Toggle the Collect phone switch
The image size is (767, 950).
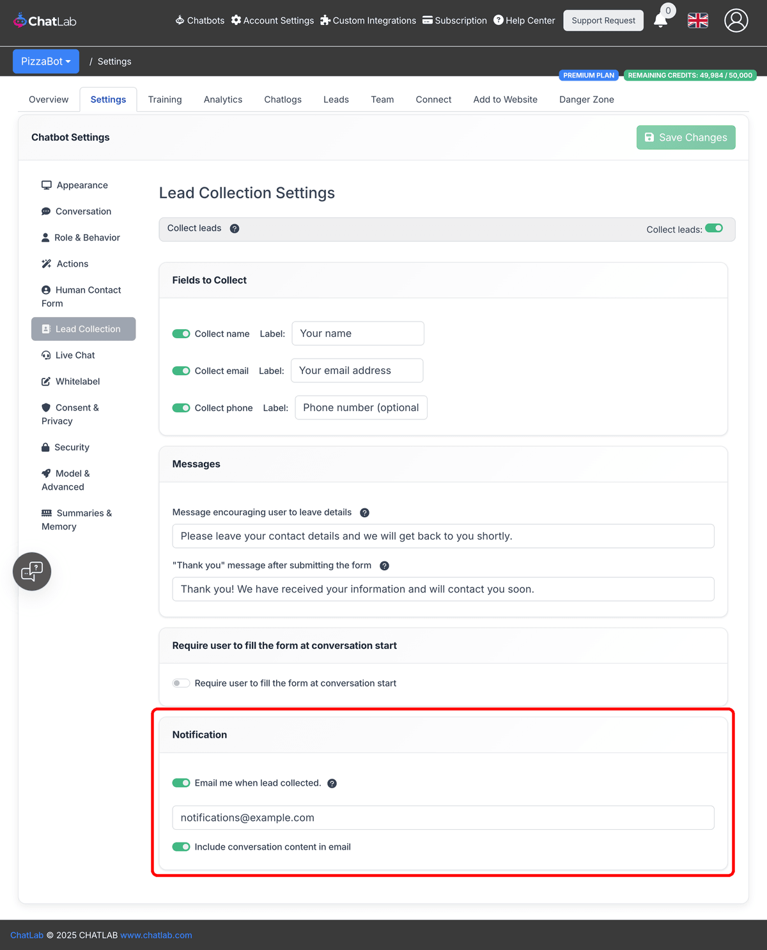pyautogui.click(x=181, y=408)
